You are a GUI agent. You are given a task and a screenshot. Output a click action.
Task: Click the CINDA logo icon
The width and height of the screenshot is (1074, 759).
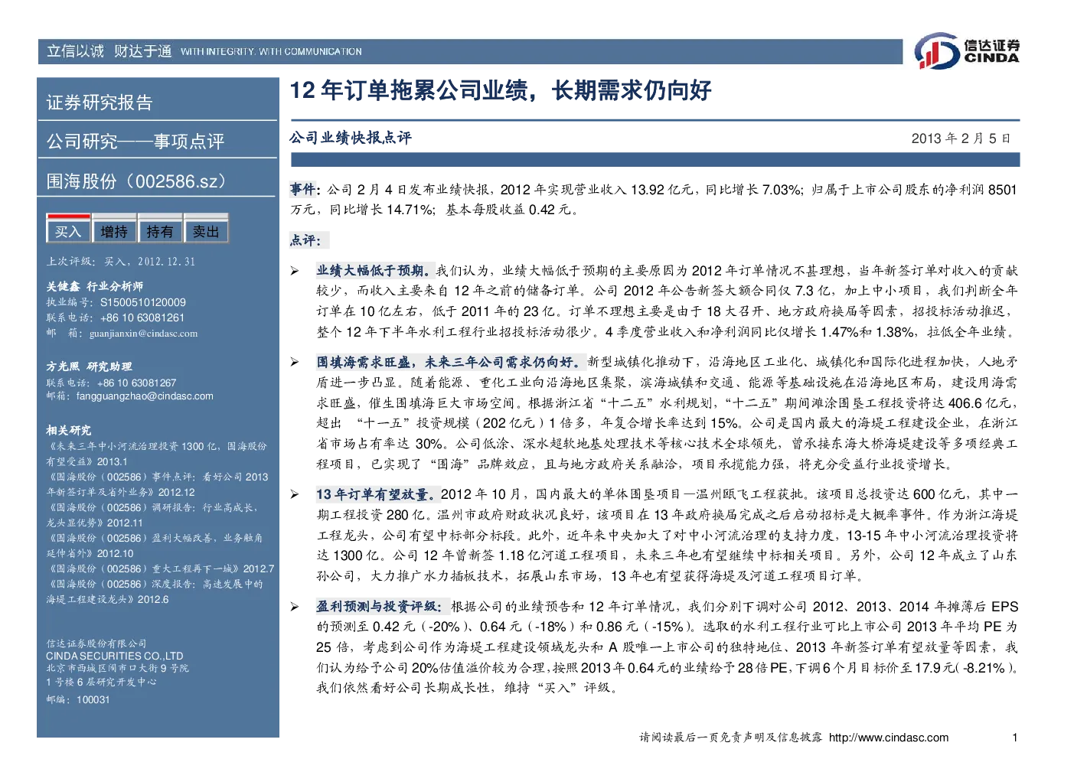coord(937,51)
